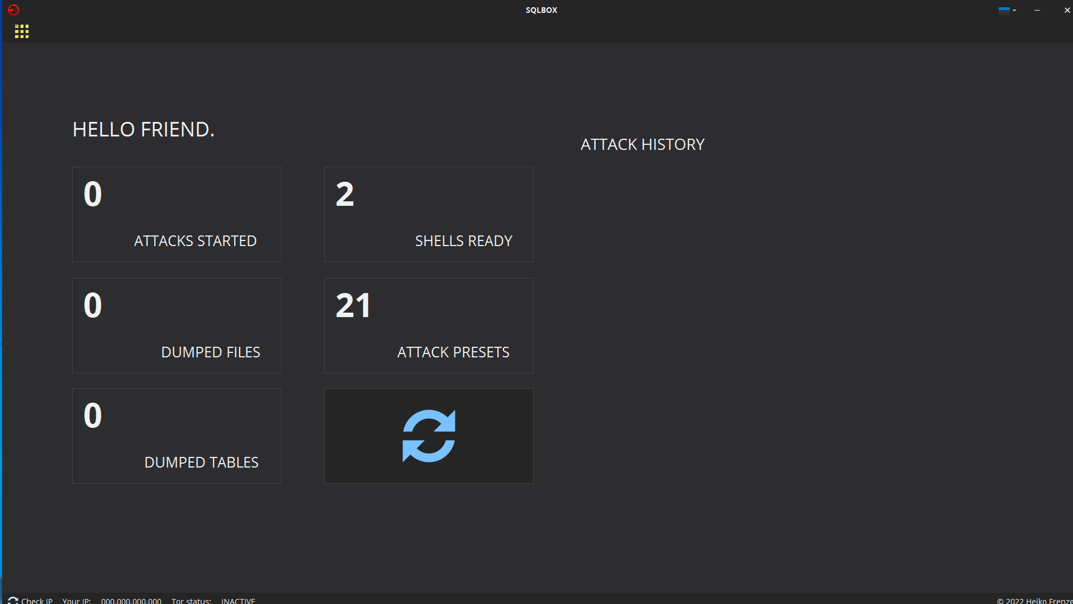The height and width of the screenshot is (604, 1073).
Task: Minimize the SQLBOX window
Action: tap(1037, 10)
